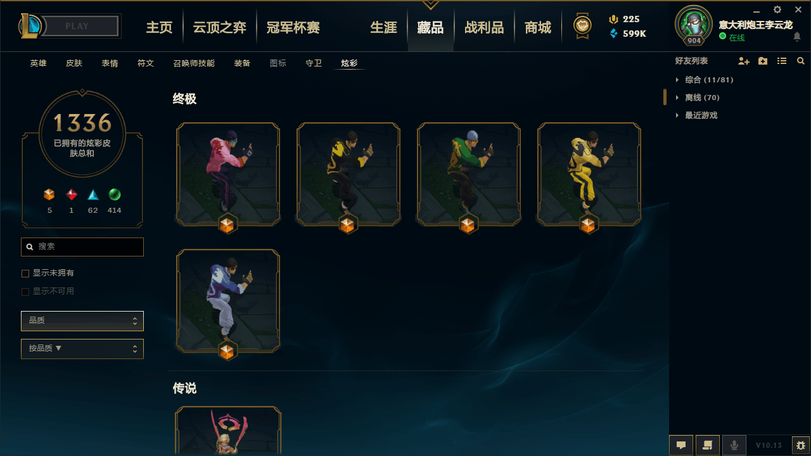This screenshot has width=811, height=456.
Task: Click the 搜索 search input field
Action: pyautogui.click(x=82, y=247)
